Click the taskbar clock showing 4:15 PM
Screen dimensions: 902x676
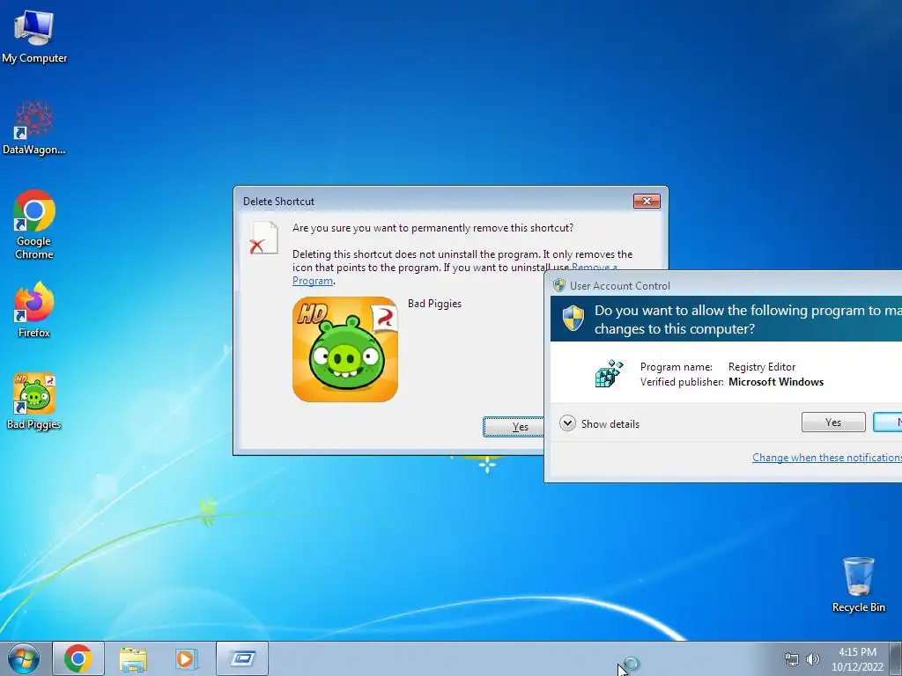[x=857, y=659]
